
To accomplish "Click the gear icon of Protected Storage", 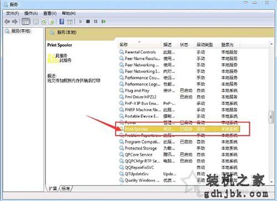I will (x=121, y=148).
